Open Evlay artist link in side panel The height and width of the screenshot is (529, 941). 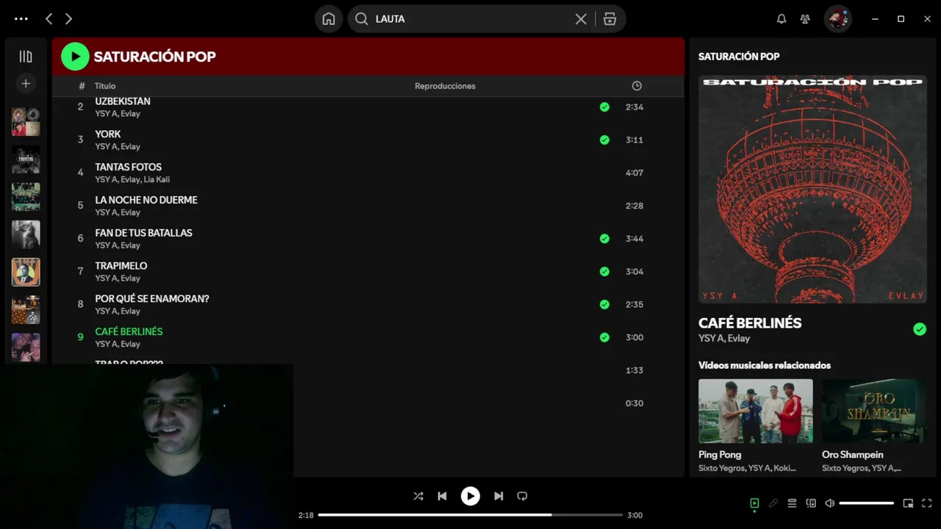[738, 338]
